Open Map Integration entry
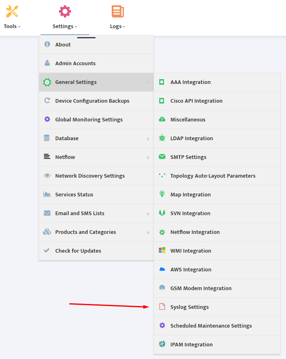Screen dimensions: 286x359 tap(217, 195)
